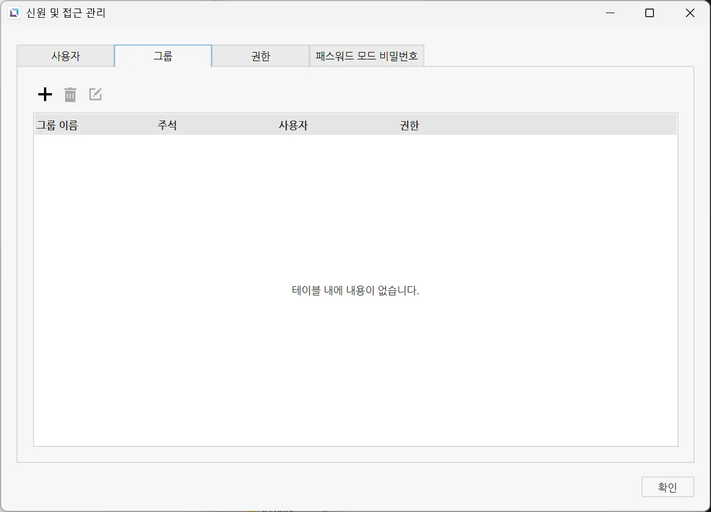Click the 신원 및 접근 관리 window title
Viewport: 711px width, 512px height.
66,13
